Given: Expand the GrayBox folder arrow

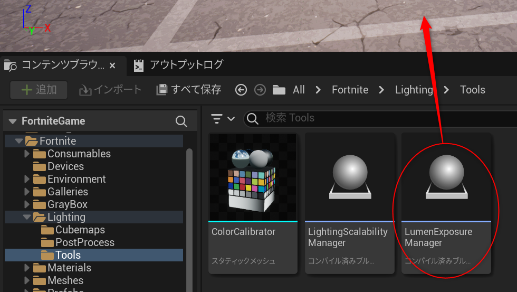Looking at the screenshot, I should (x=27, y=204).
